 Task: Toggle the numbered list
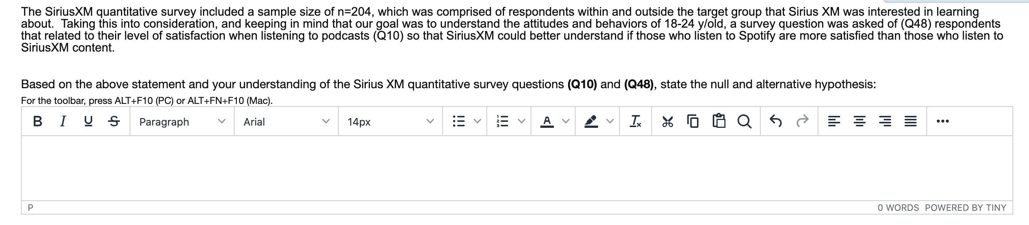click(x=503, y=122)
